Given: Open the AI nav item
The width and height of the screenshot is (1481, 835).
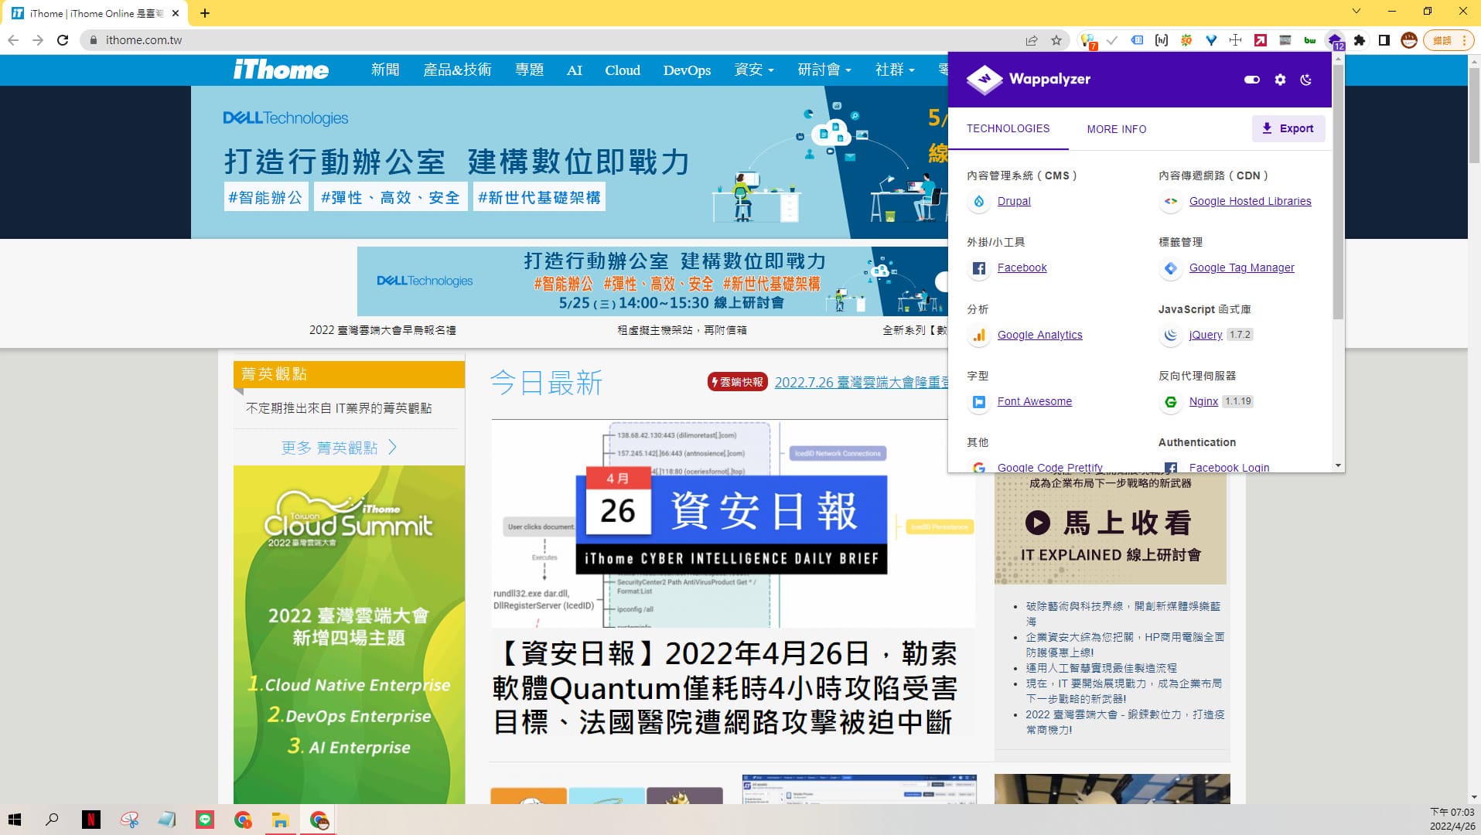Looking at the screenshot, I should tap(574, 70).
